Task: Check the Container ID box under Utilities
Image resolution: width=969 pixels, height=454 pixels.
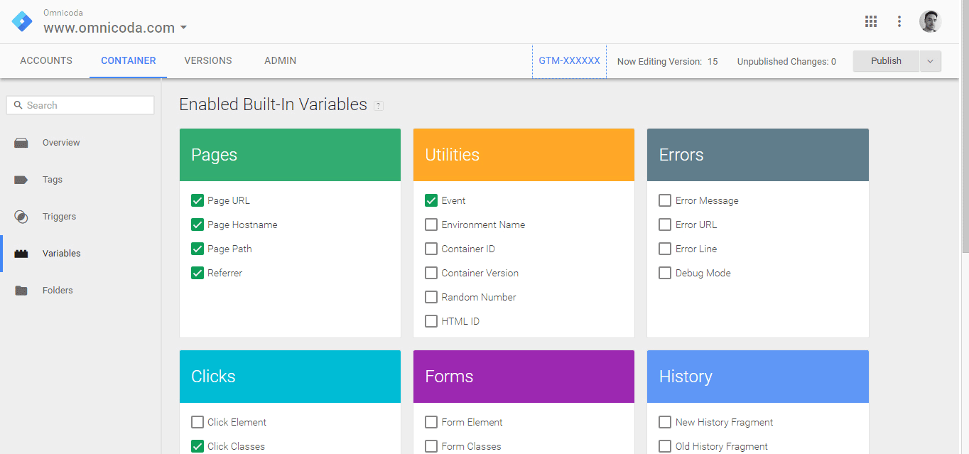Action: tap(431, 249)
